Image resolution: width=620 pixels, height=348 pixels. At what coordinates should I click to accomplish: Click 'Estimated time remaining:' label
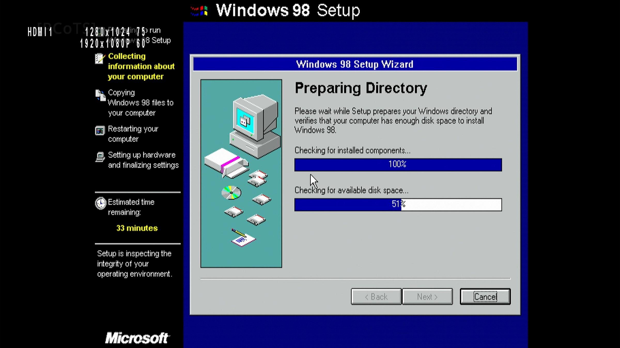(x=131, y=207)
